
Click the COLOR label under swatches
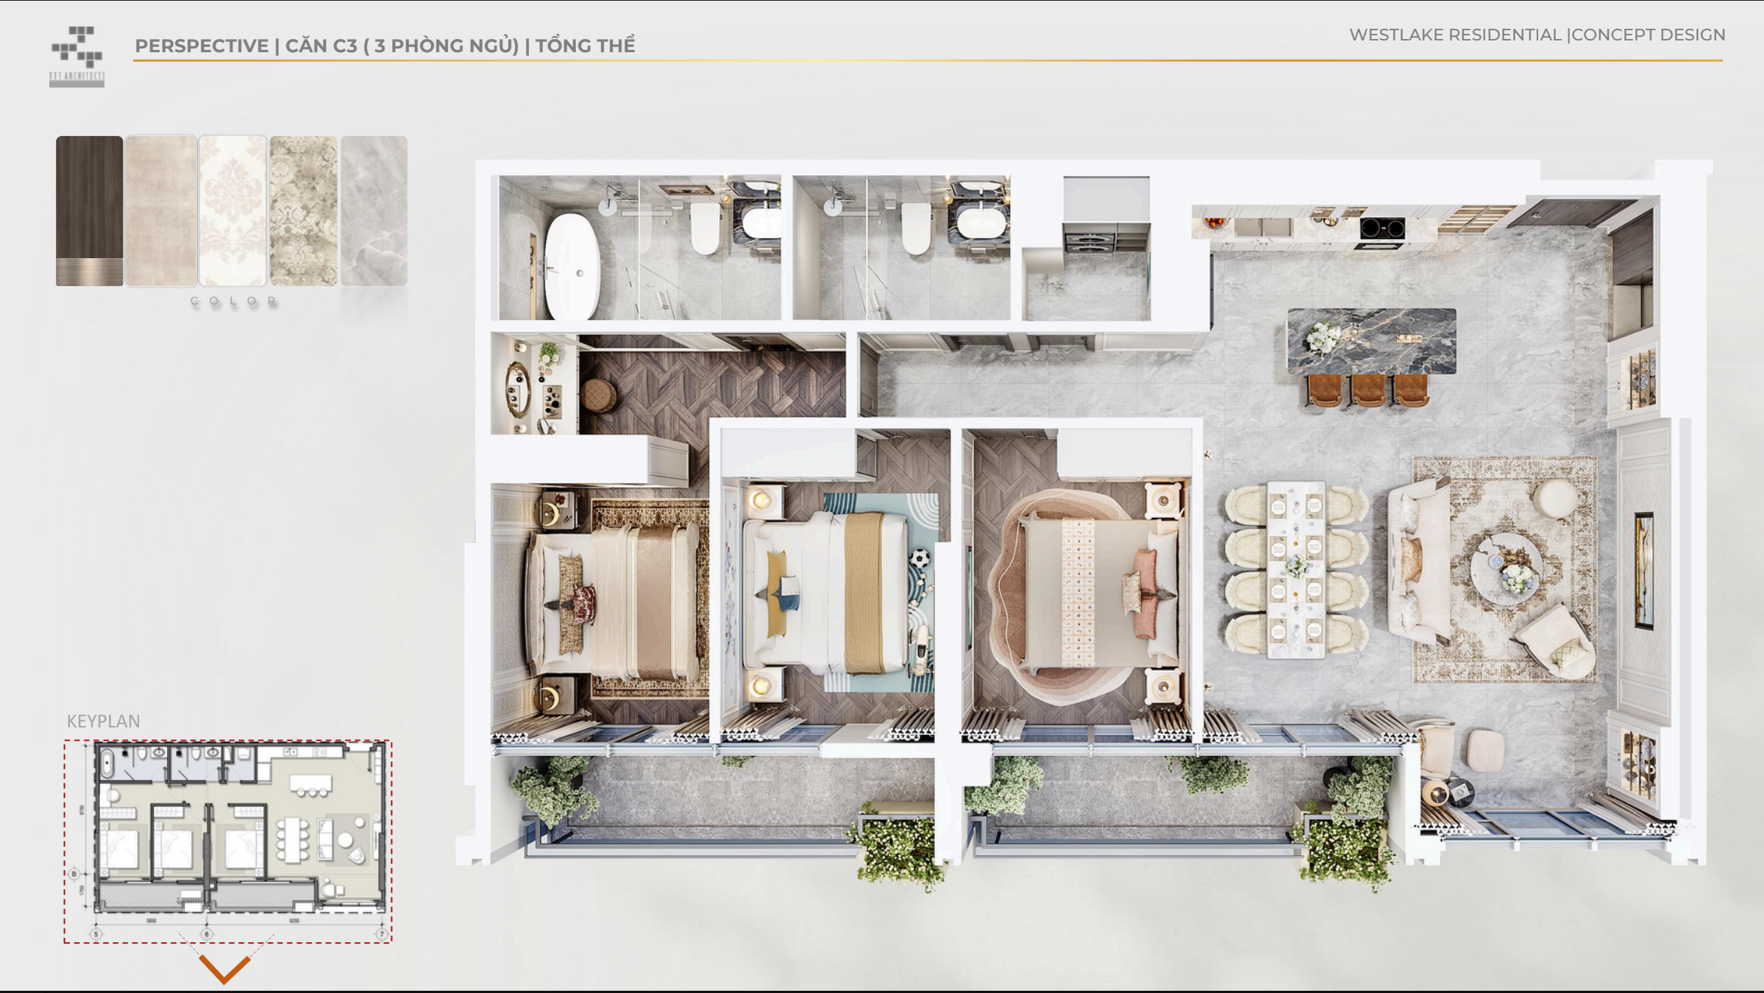pos(234,301)
